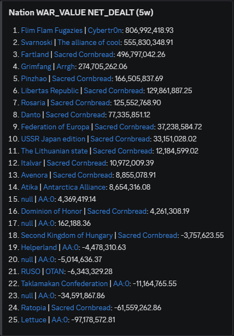234x336 pixels.
Task: Select the USSR Japan edition link
Action: click(53, 139)
